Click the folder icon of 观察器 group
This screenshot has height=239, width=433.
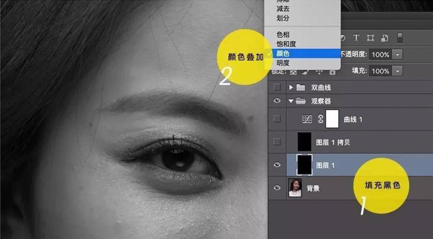click(x=301, y=101)
